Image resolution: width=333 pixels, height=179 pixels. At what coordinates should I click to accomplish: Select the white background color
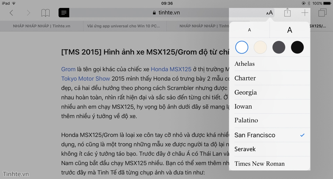click(242, 47)
